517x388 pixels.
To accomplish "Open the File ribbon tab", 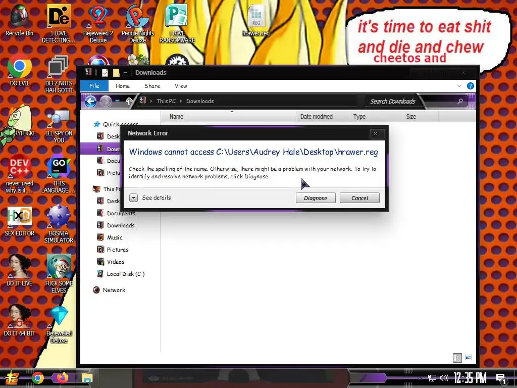I will pos(94,86).
